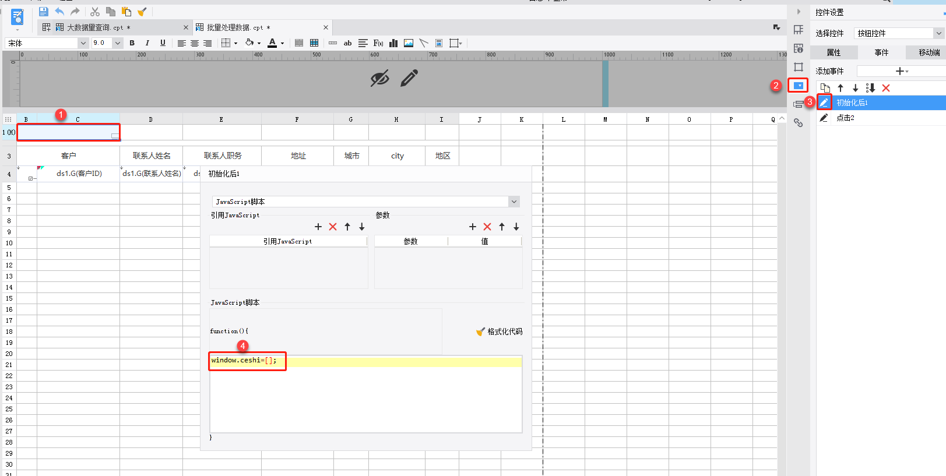Open the 宋体 font family dropdown
946x476 pixels.
click(x=83, y=43)
